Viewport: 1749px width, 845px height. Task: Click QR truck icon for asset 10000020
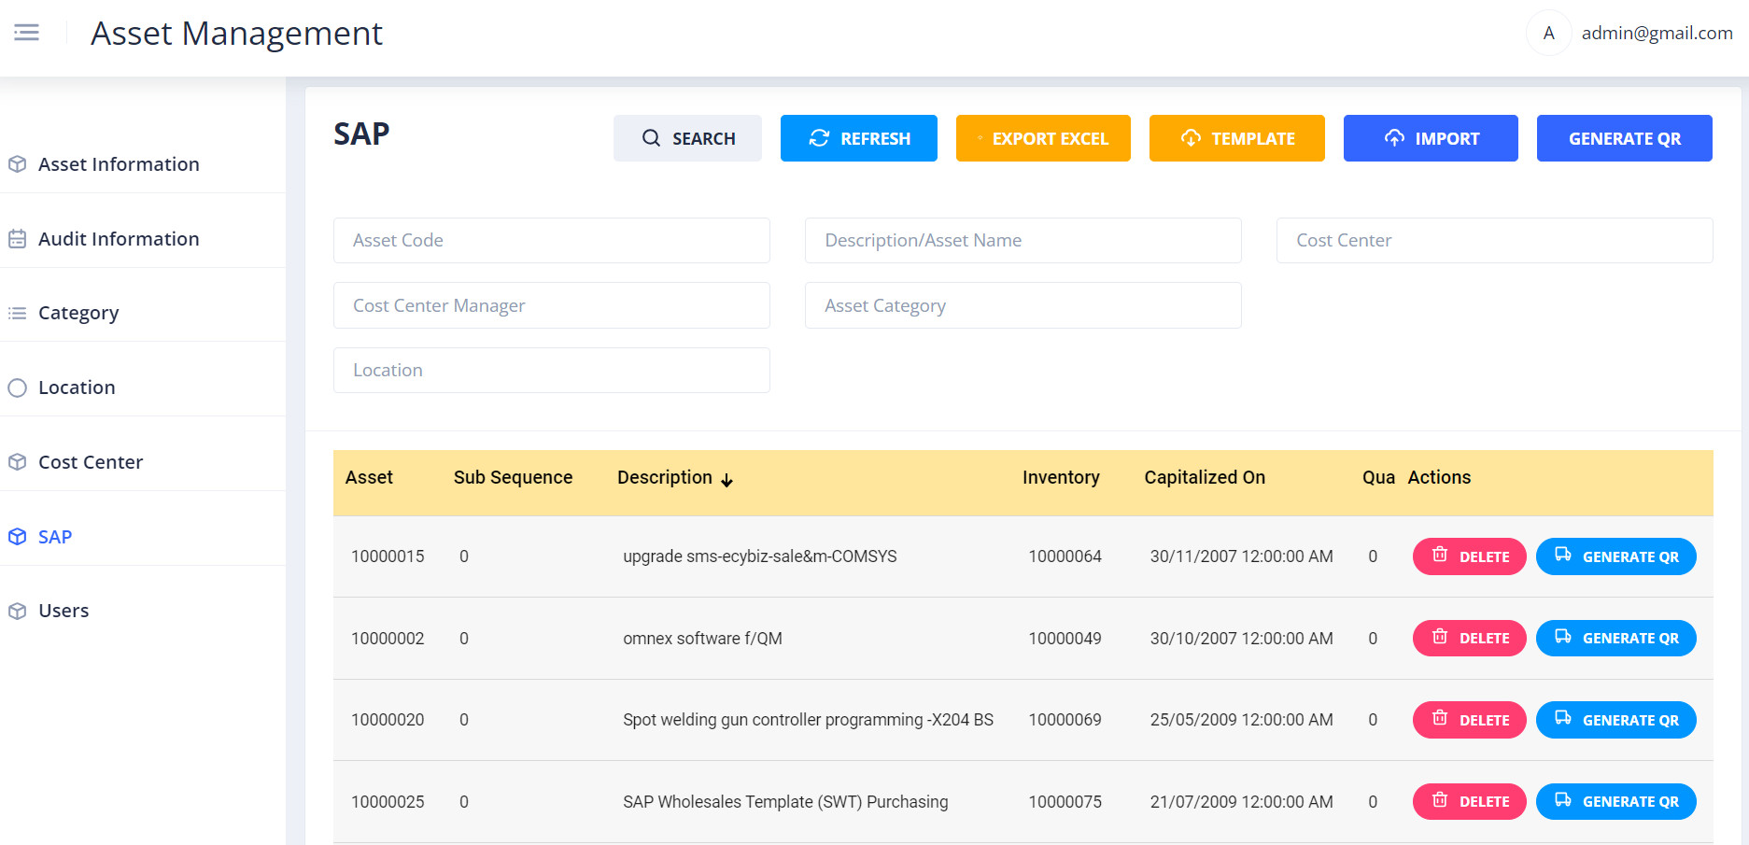coord(1563,718)
